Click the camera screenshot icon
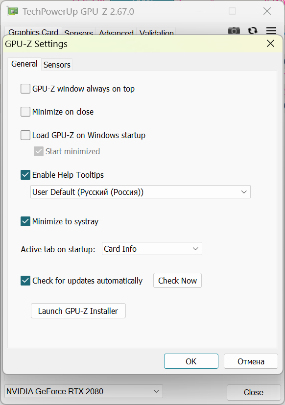Screen dimensions: 285x405 coord(234,31)
